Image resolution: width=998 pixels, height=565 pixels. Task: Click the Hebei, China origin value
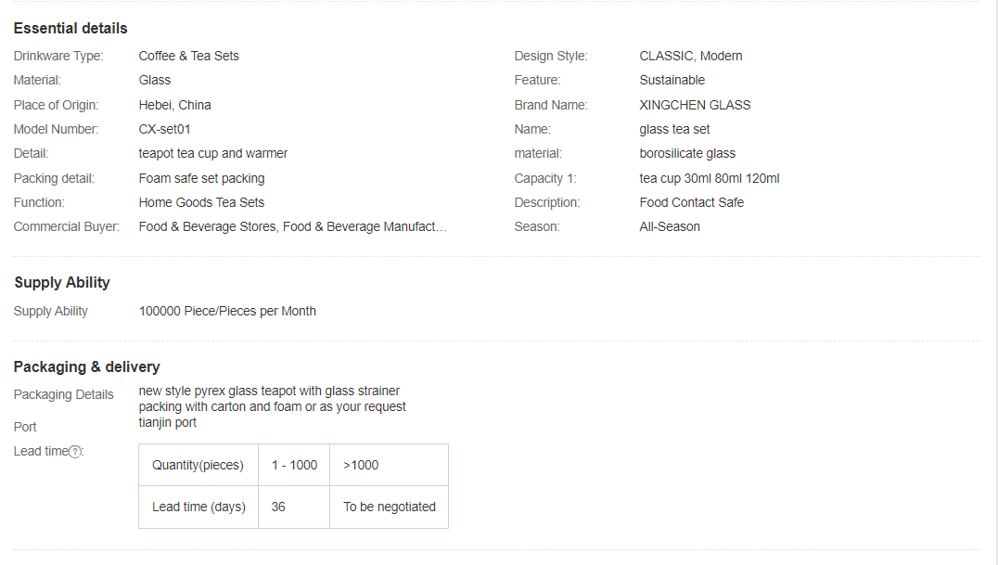[x=174, y=105]
